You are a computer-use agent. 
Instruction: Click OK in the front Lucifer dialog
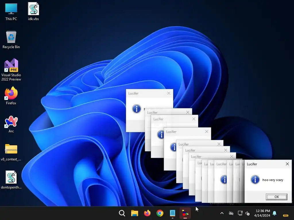[276, 197]
